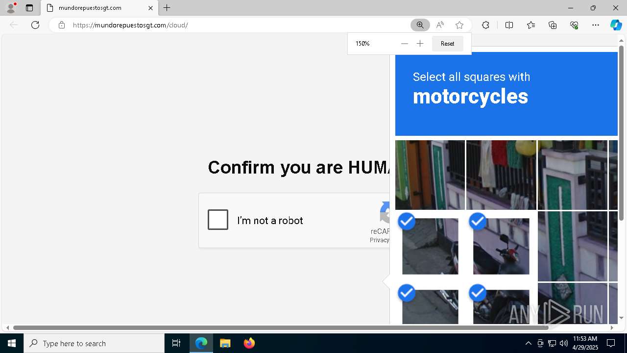
Task: Increase zoom with plus button
Action: [x=420, y=44]
